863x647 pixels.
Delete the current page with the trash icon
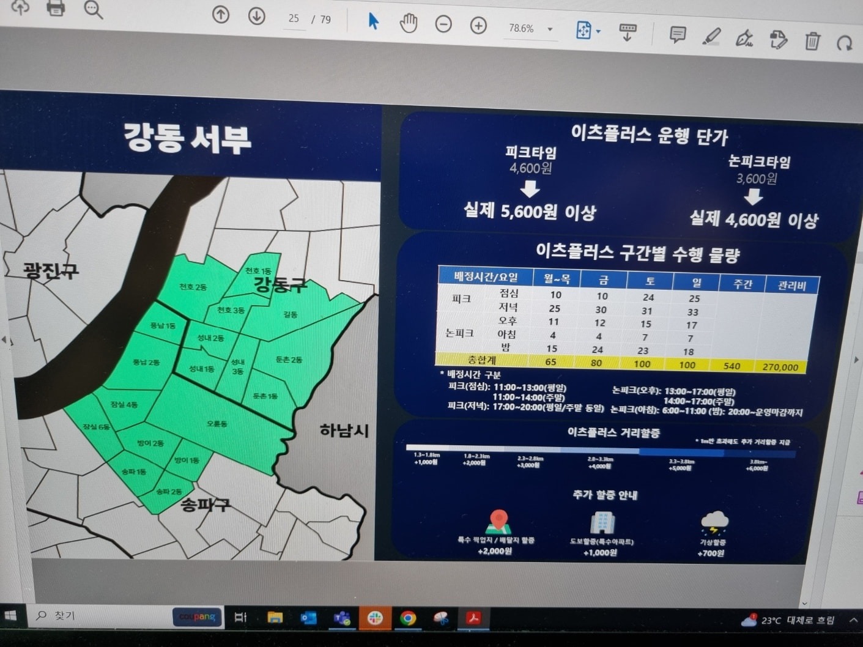(x=812, y=42)
